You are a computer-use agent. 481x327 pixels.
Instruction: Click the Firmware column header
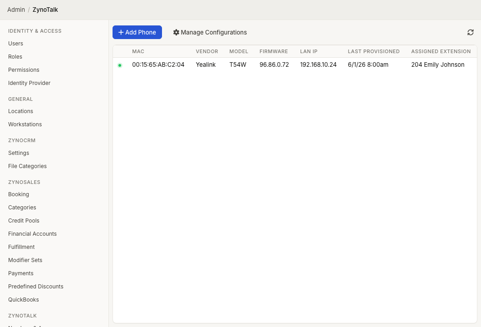[x=274, y=52]
